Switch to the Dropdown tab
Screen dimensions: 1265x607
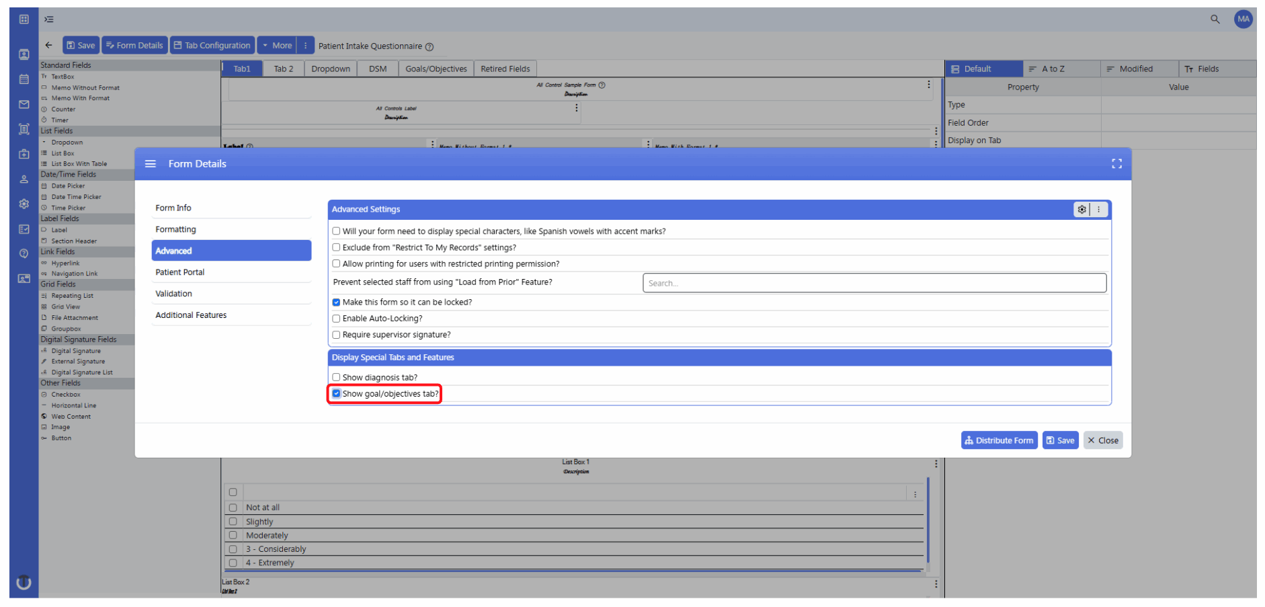[x=331, y=69]
